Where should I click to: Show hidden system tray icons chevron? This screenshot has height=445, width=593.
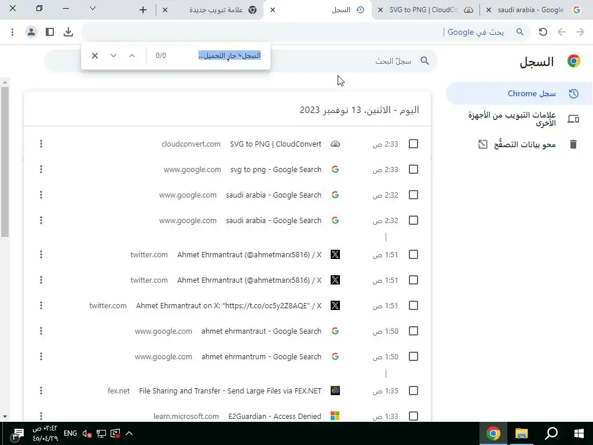point(129,433)
